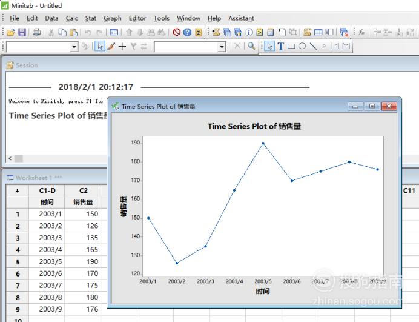Viewport: 419px width, 322px height.
Task: Open the Data menu
Action: tap(51, 18)
